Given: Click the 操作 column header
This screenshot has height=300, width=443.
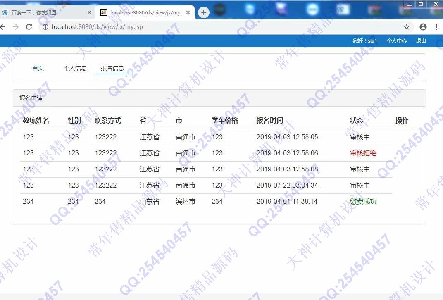Looking at the screenshot, I should [402, 120].
